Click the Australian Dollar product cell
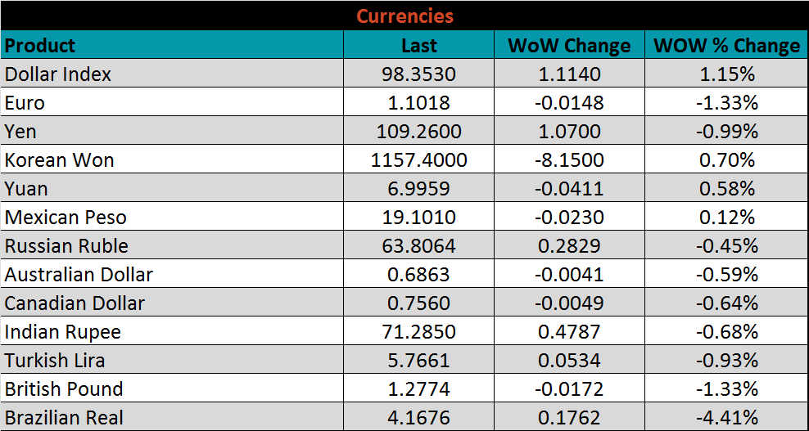 pyautogui.click(x=79, y=275)
